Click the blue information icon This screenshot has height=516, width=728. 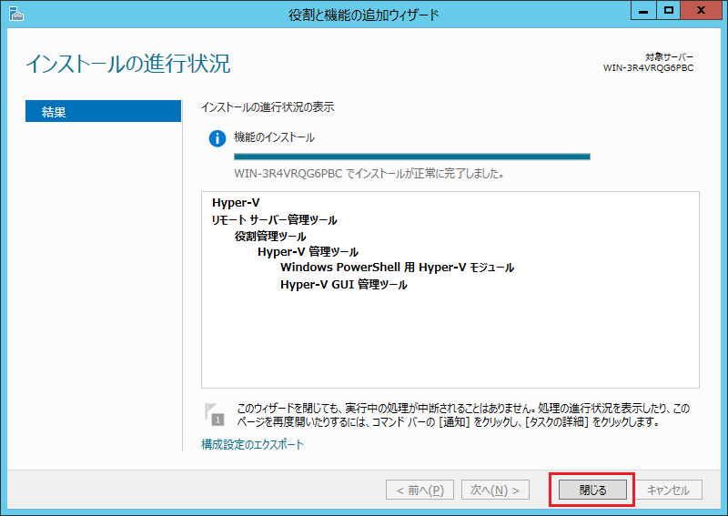[217, 138]
